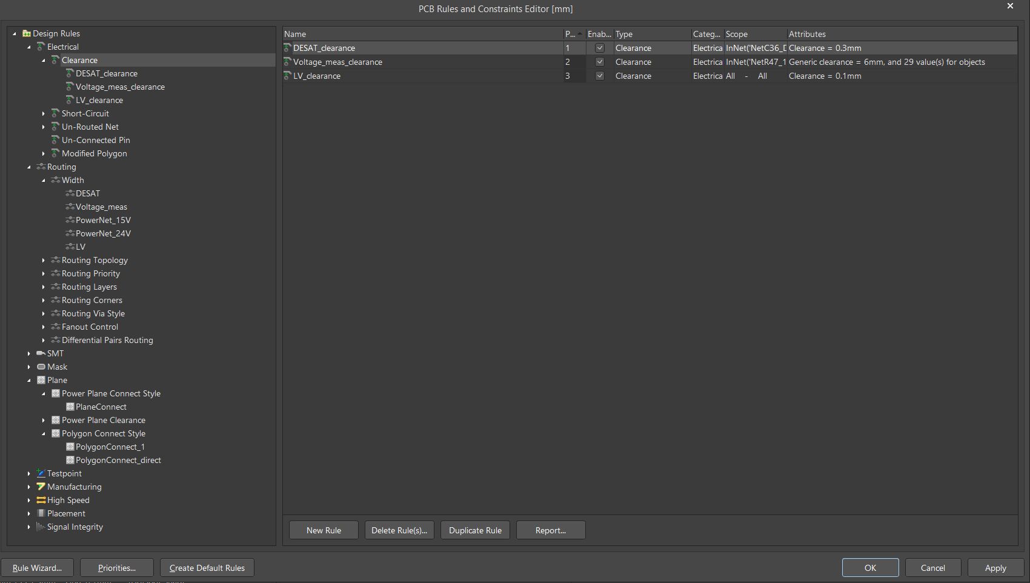
Task: Click the SMT category icon
Action: 41,353
